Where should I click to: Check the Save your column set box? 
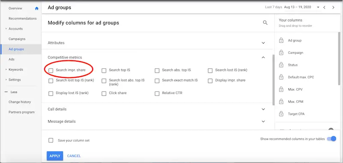pyautogui.click(x=51, y=140)
